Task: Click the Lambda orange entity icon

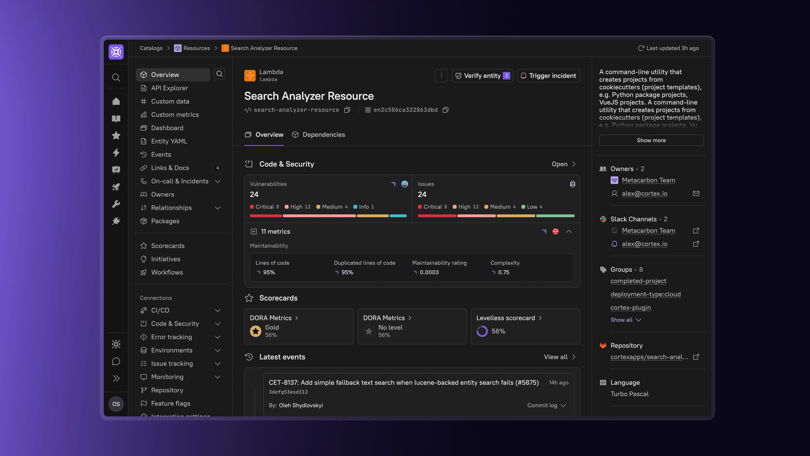Action: [x=250, y=75]
